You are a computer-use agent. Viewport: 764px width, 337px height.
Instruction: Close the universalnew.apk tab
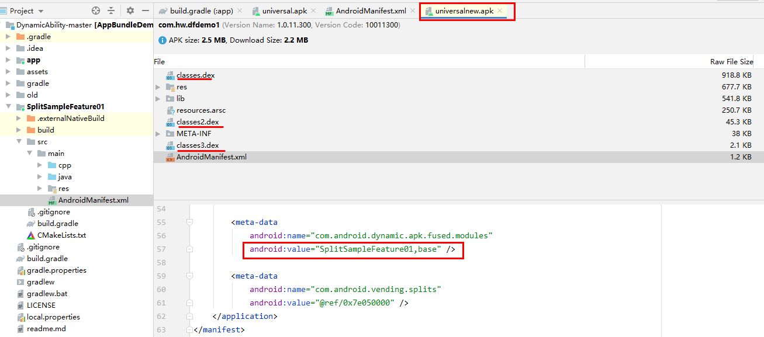tap(500, 11)
